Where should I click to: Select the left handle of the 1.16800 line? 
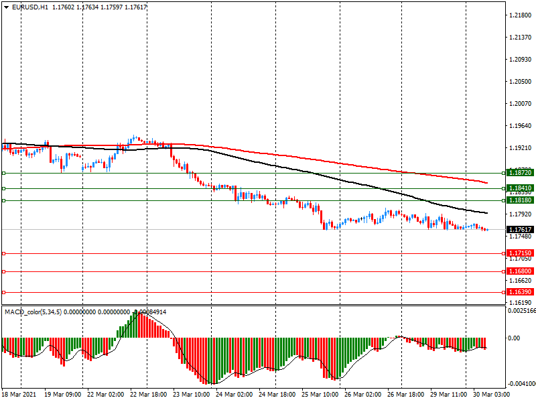coord(3,271)
